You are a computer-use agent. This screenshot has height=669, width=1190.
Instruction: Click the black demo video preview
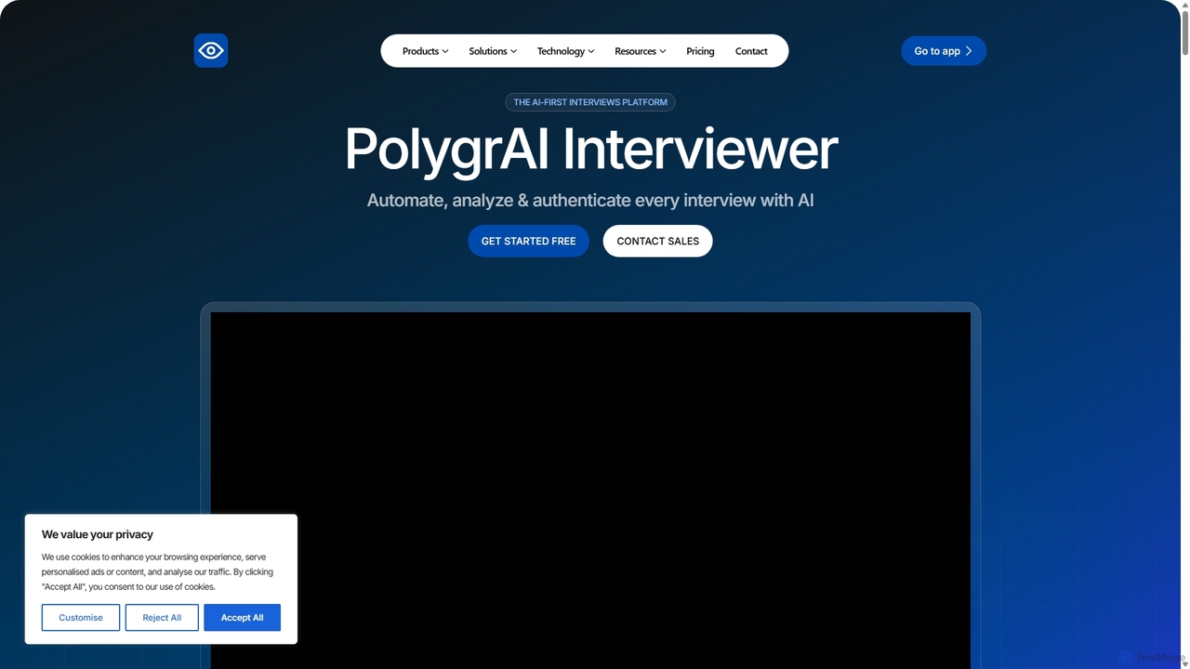pyautogui.click(x=590, y=491)
